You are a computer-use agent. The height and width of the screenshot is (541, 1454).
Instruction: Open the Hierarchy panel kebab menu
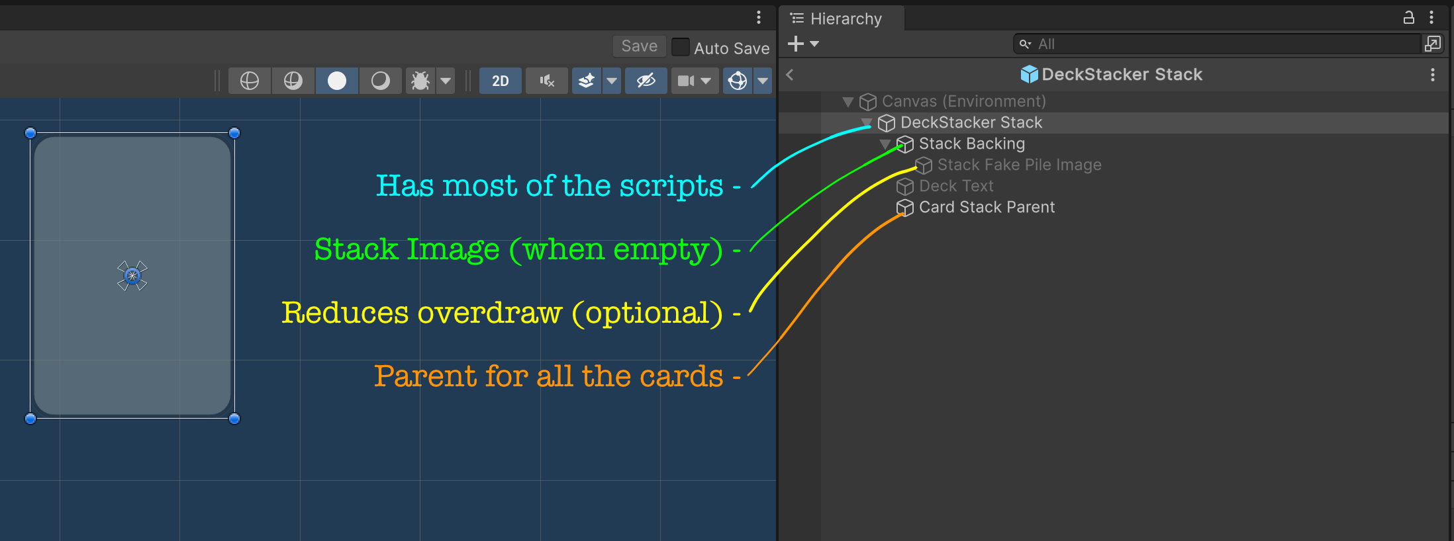1431,18
